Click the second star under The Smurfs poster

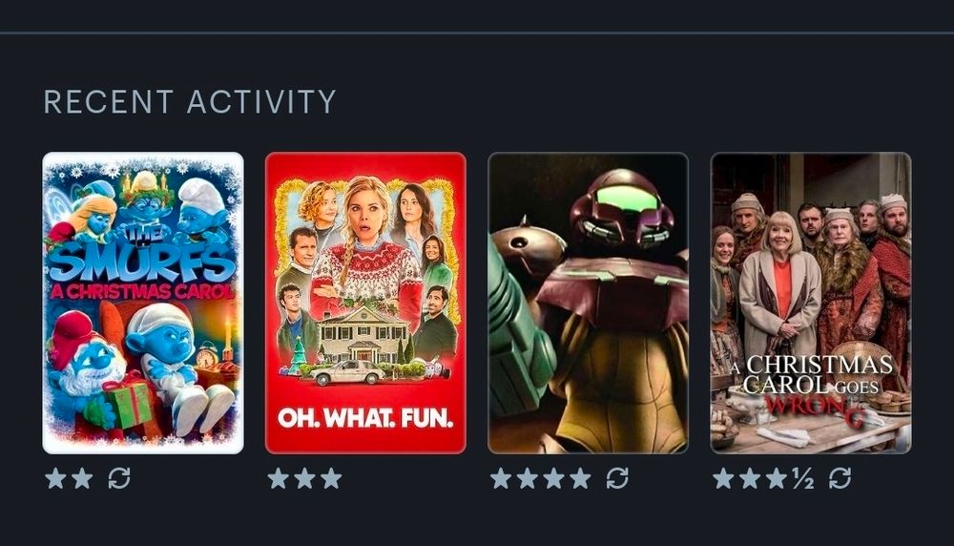tap(82, 478)
